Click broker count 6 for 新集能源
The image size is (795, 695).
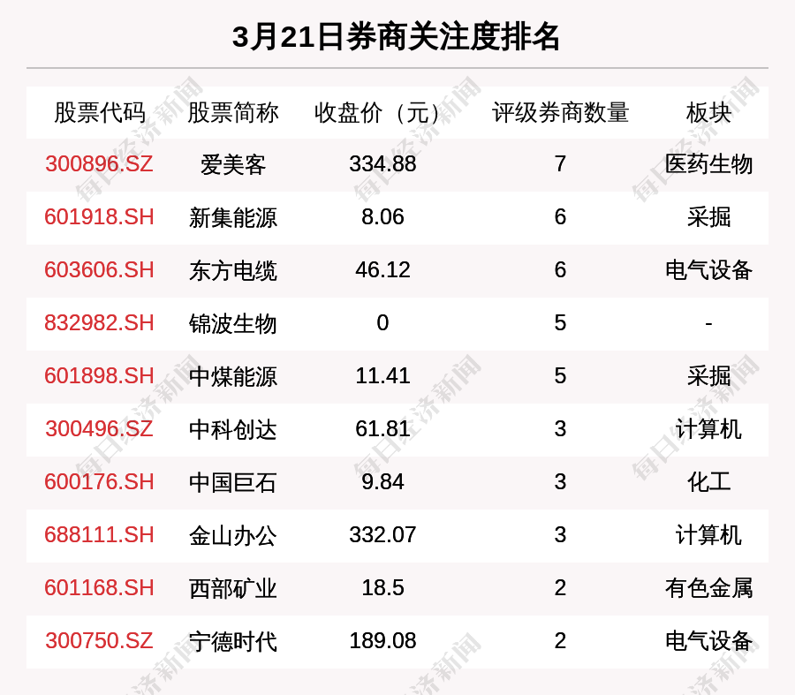pos(560,217)
